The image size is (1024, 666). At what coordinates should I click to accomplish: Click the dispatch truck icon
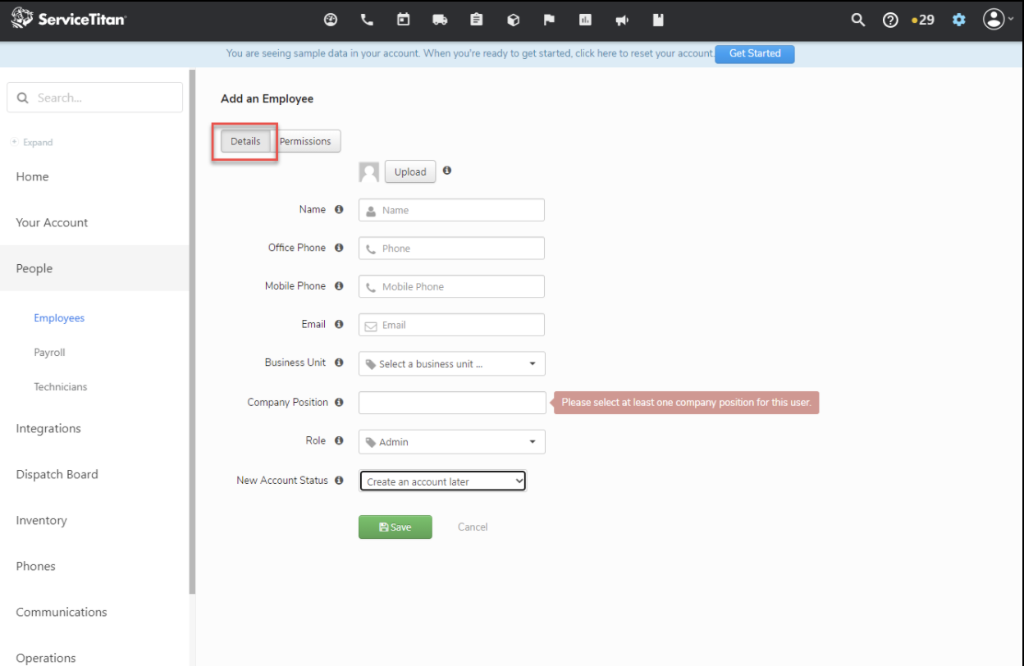click(x=440, y=20)
